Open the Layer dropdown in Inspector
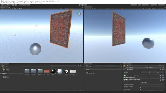 (x=156, y=67)
